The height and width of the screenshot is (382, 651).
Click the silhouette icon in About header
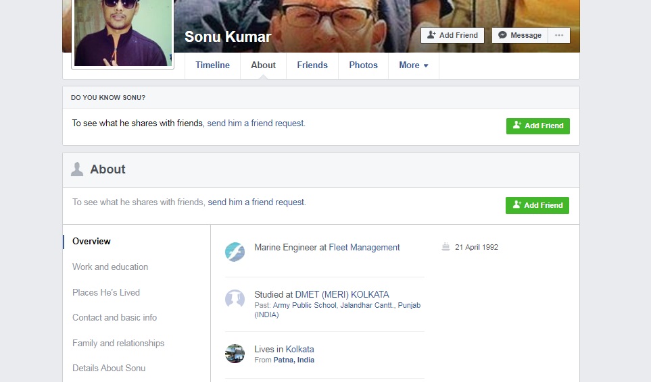tap(77, 169)
